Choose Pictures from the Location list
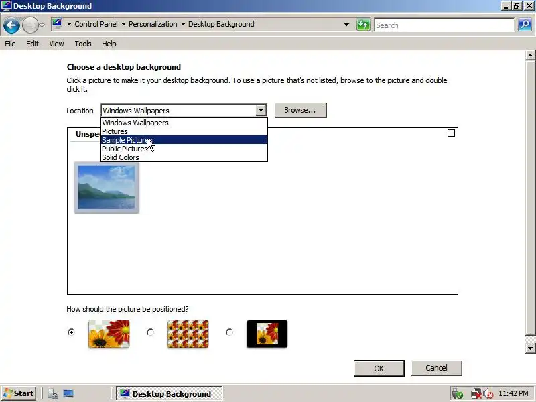The image size is (536, 402). pyautogui.click(x=184, y=131)
